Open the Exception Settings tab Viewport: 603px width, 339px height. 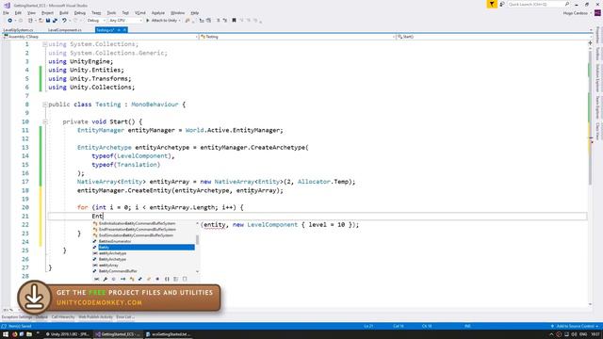pos(17,317)
